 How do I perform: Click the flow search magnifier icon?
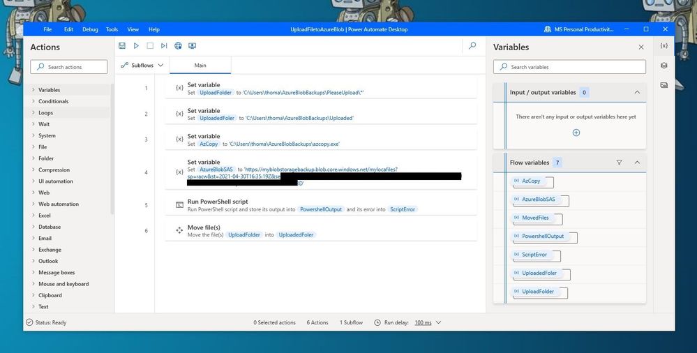472,45
